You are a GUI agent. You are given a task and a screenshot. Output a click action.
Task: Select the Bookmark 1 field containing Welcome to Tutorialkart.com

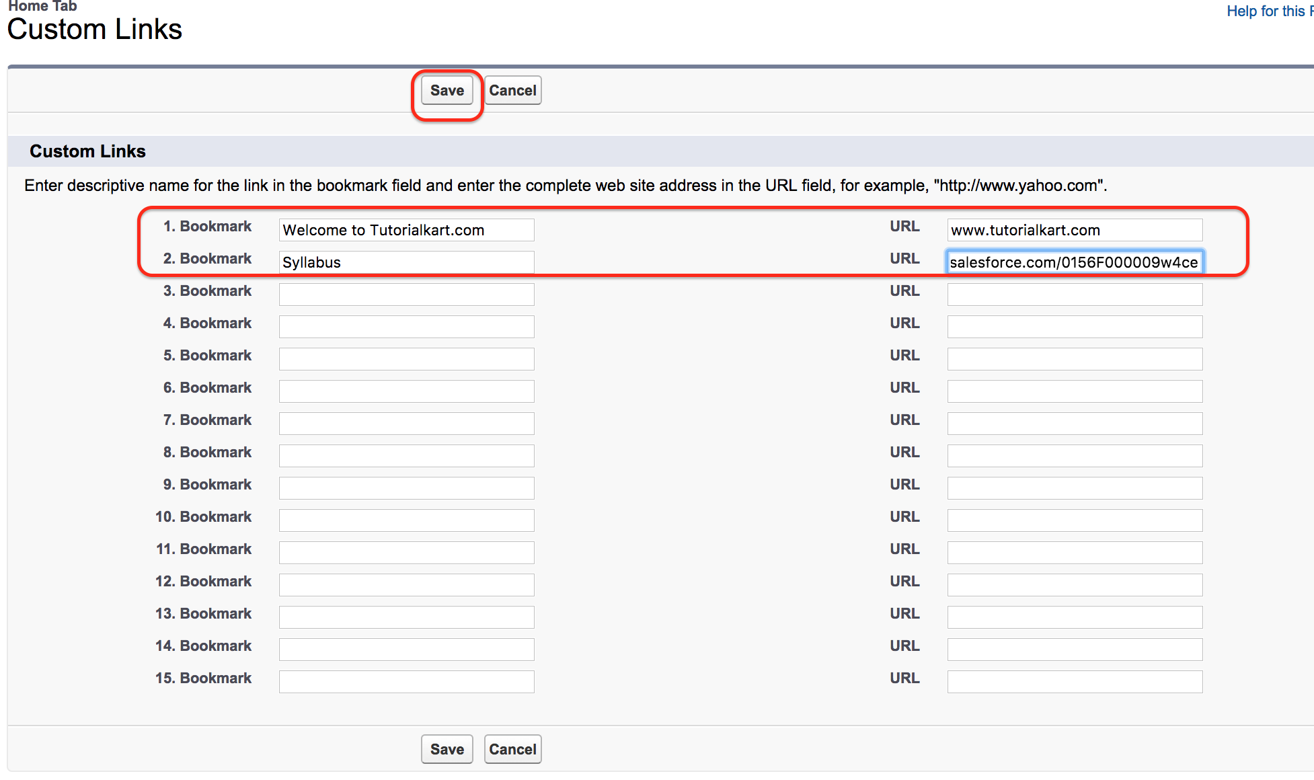click(405, 229)
